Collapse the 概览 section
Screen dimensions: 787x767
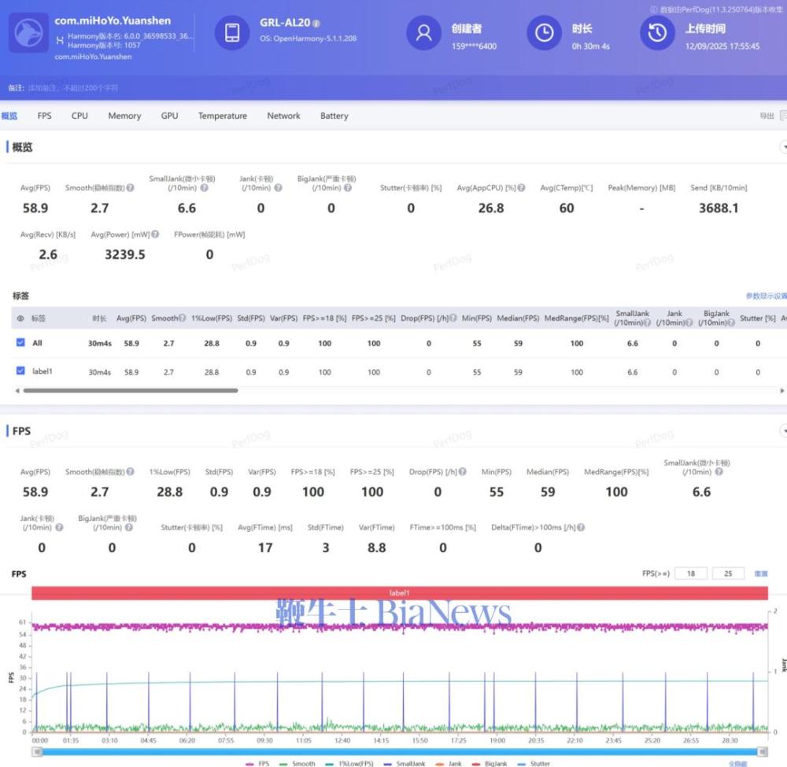(x=784, y=147)
